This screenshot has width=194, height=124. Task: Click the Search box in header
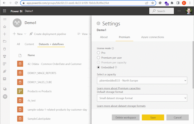162,11
